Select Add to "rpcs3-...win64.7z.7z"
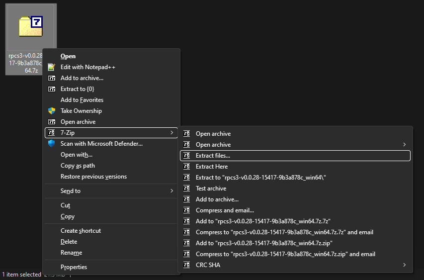This screenshot has height=280, width=424. pyautogui.click(x=295, y=221)
